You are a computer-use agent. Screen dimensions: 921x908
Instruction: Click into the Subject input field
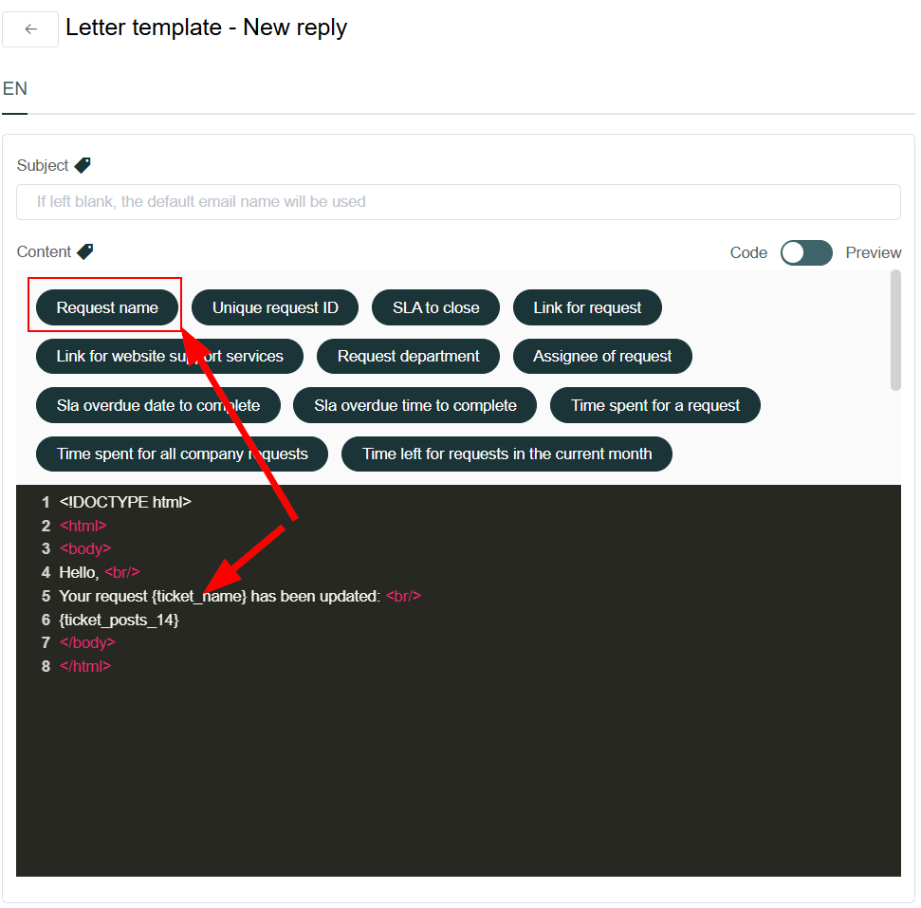(x=458, y=202)
